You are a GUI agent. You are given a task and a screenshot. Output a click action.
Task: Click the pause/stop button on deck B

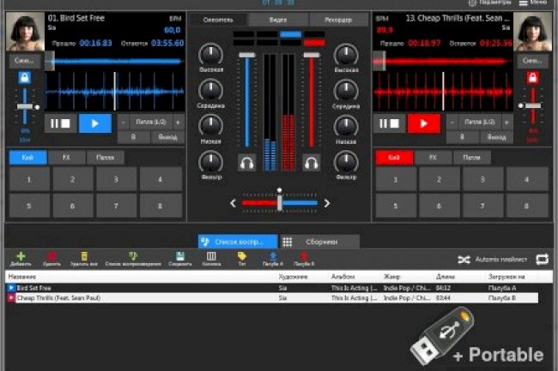[390, 123]
